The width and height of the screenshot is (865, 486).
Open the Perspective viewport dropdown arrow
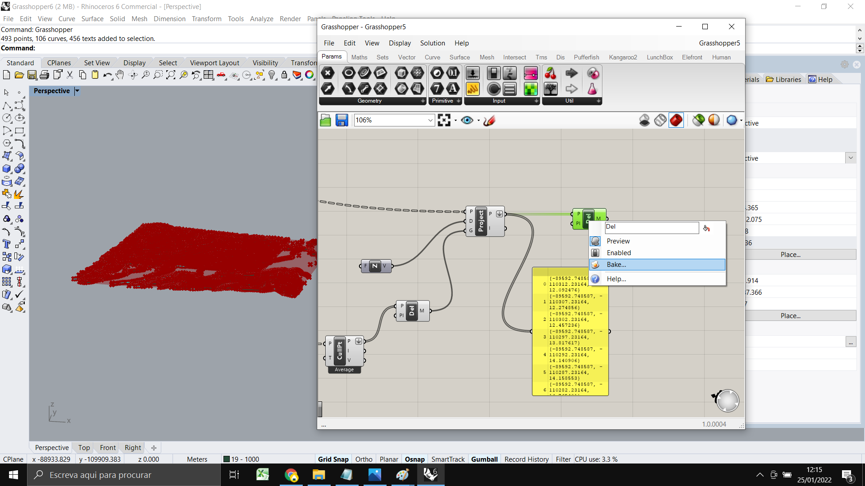[77, 91]
